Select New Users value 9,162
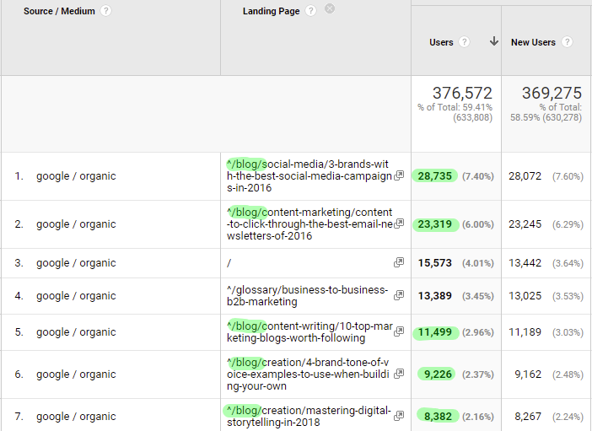The height and width of the screenshot is (431, 592). tap(528, 374)
